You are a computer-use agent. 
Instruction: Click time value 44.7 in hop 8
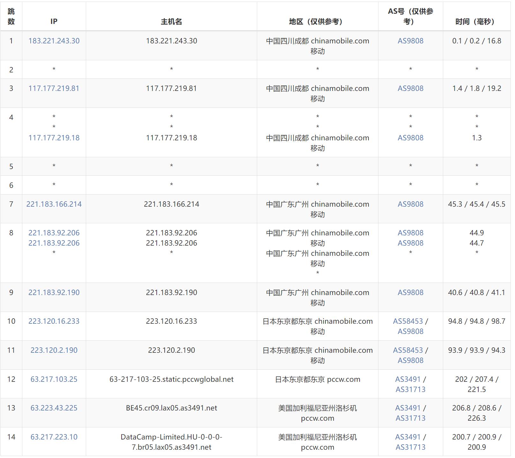tap(477, 243)
